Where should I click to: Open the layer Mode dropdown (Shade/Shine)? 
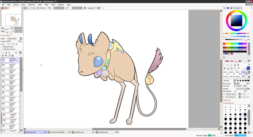pyautogui.click(x=14, y=39)
